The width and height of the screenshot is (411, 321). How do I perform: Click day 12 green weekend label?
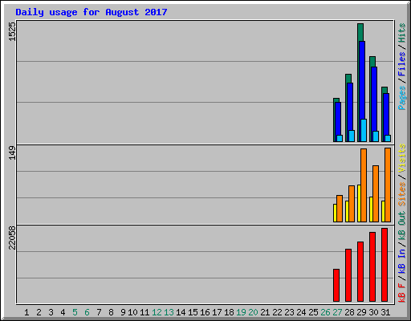click(157, 312)
